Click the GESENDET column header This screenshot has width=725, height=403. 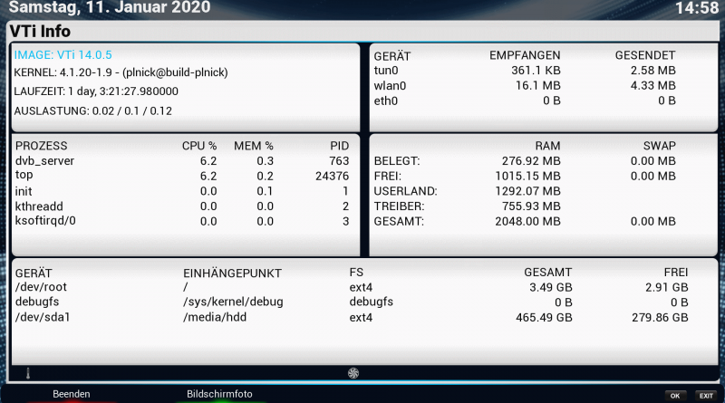(645, 55)
